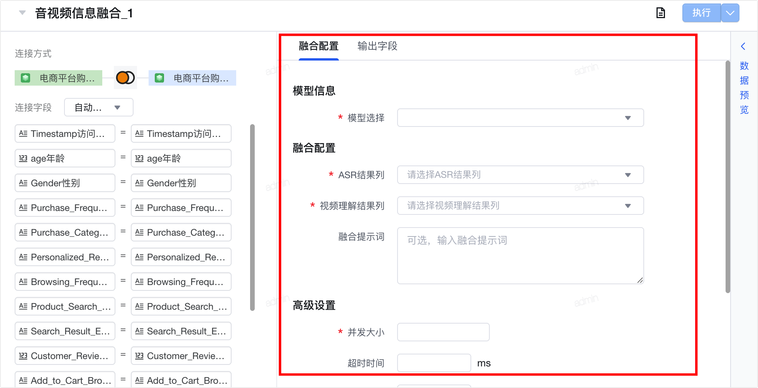Select left Browsing_Frequ… field
Screen dimensions: 758x388
pos(65,282)
